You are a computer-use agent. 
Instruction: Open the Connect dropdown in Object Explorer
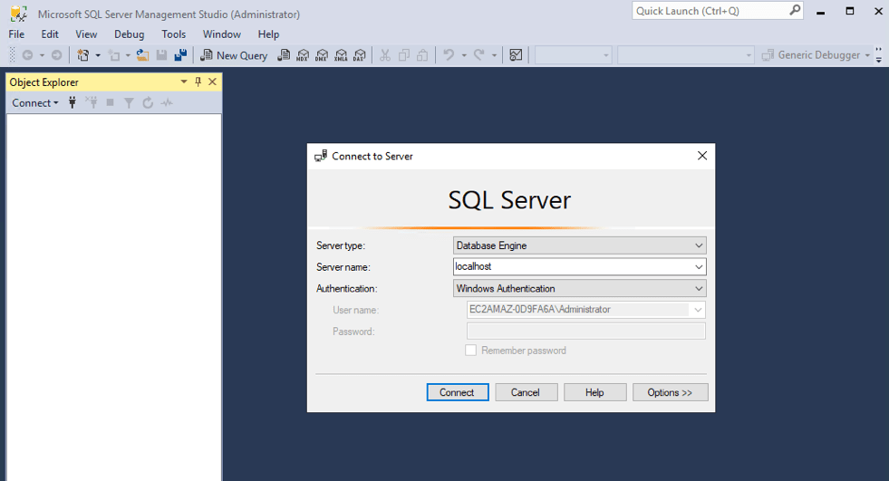[35, 102]
